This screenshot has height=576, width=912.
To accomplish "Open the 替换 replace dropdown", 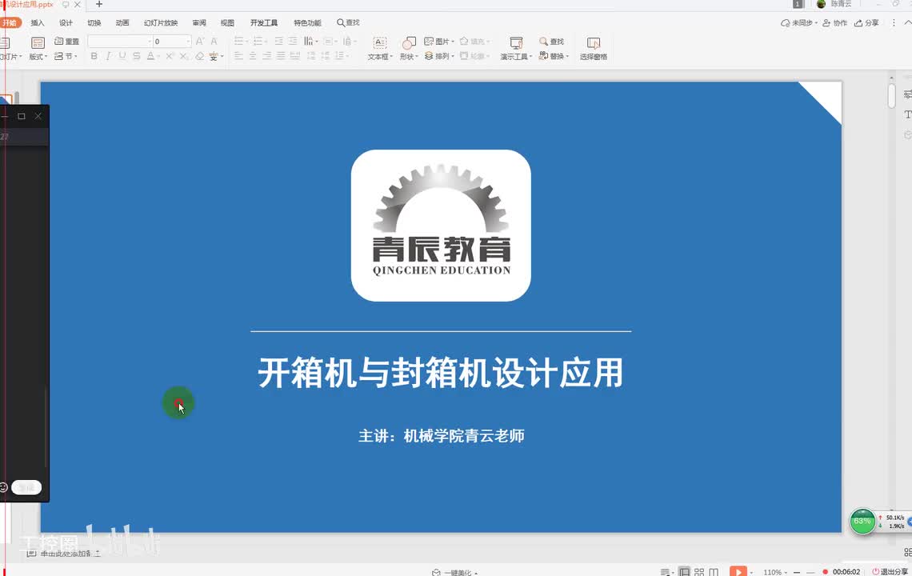I will pyautogui.click(x=554, y=56).
